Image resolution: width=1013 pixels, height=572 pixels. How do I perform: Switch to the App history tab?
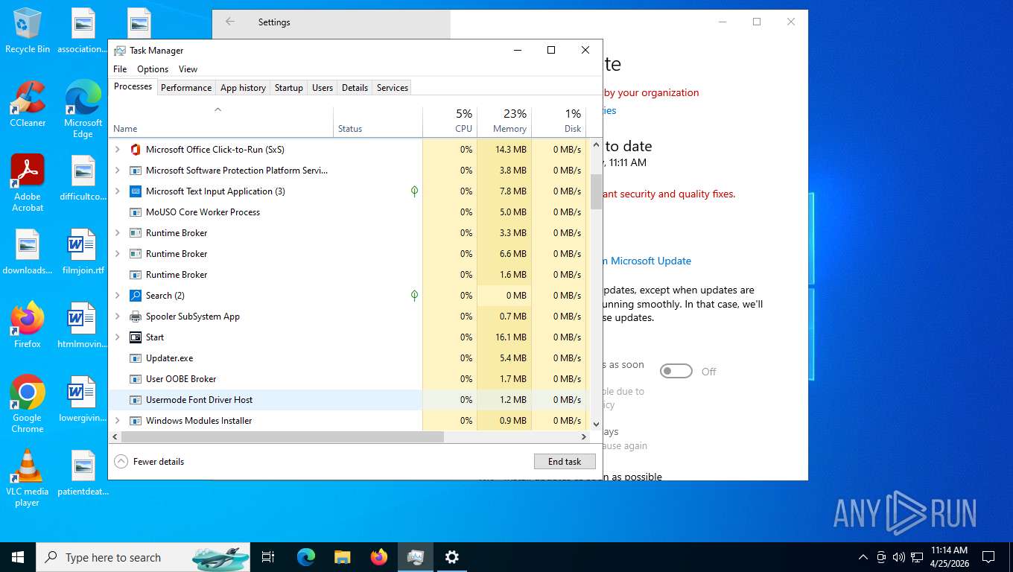pyautogui.click(x=243, y=88)
